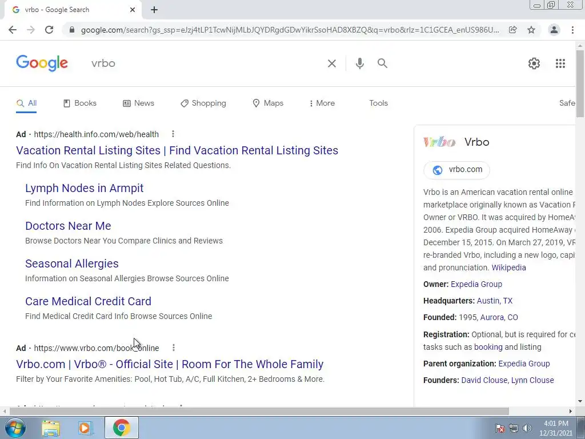
Task: Open the 'Seasonal Allergies' link
Action: (x=71, y=264)
